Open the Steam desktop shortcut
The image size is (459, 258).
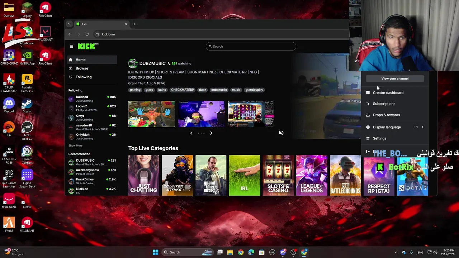point(27,105)
